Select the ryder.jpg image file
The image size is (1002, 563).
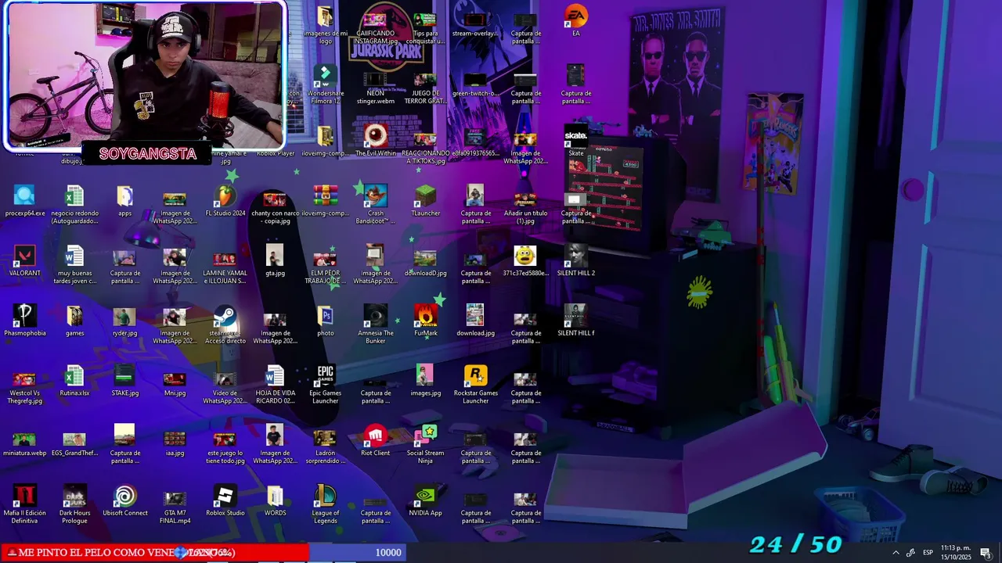pyautogui.click(x=125, y=321)
